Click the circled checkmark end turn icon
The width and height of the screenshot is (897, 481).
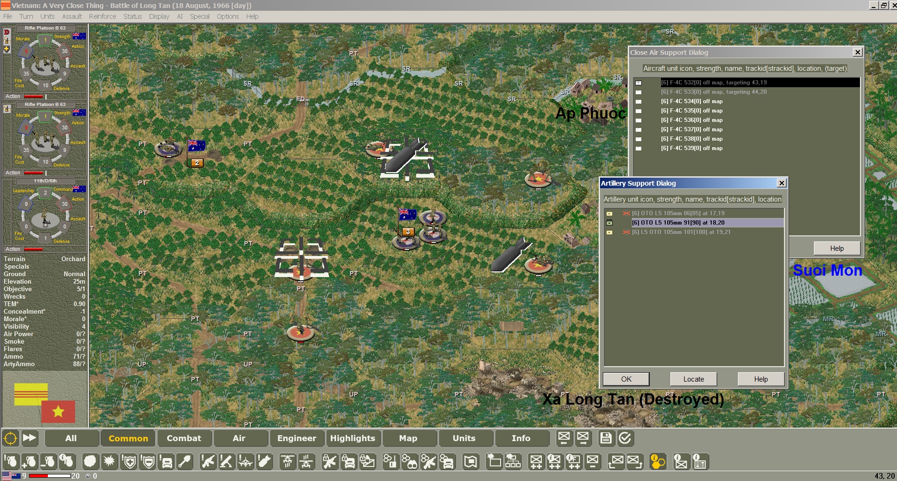(625, 438)
